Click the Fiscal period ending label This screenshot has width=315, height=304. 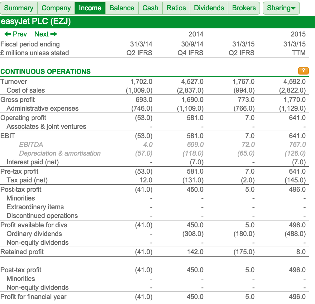30,44
